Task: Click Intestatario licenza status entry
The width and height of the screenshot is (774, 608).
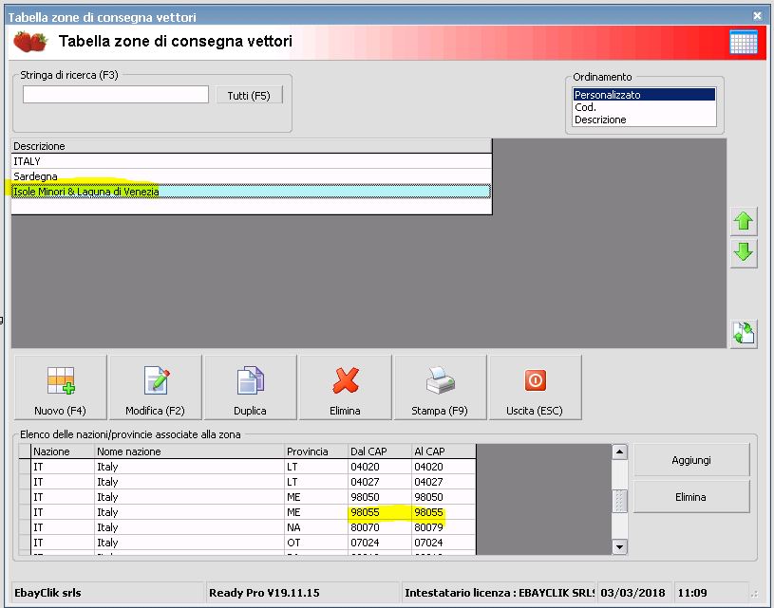Action: pos(500,593)
